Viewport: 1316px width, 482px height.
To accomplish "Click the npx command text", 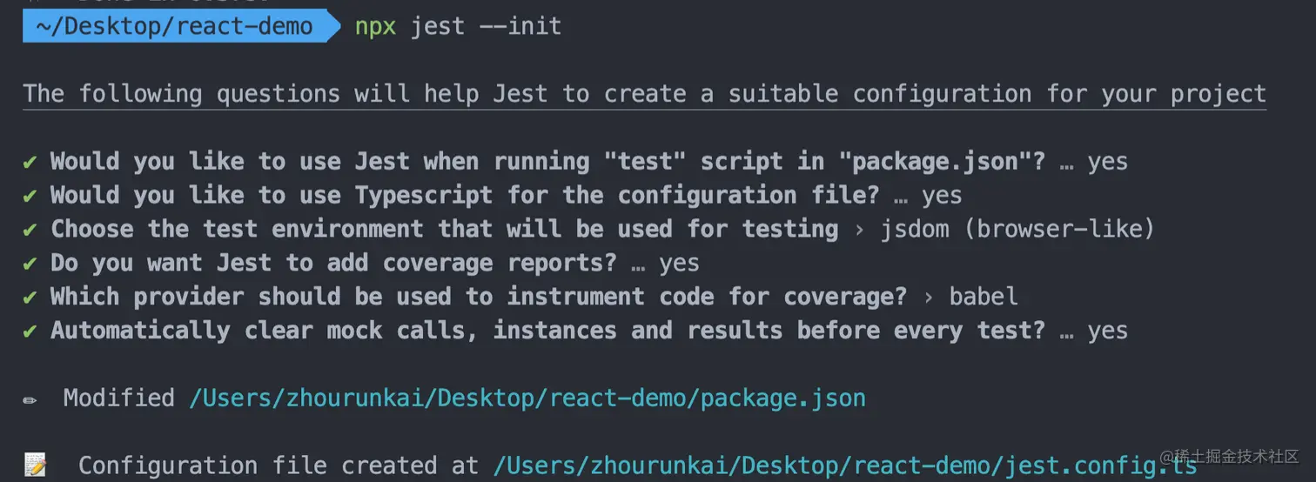I will (375, 28).
